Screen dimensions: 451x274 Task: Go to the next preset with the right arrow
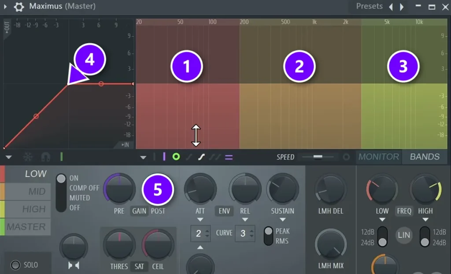402,7
